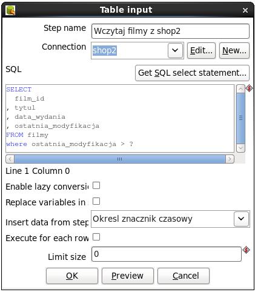Expand Insert data from step dropdown
Viewport: 255px width, 292px height.
click(241, 219)
